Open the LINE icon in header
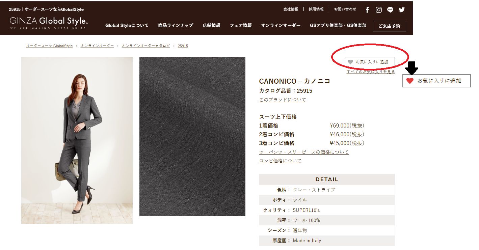479x250 pixels. [390, 10]
